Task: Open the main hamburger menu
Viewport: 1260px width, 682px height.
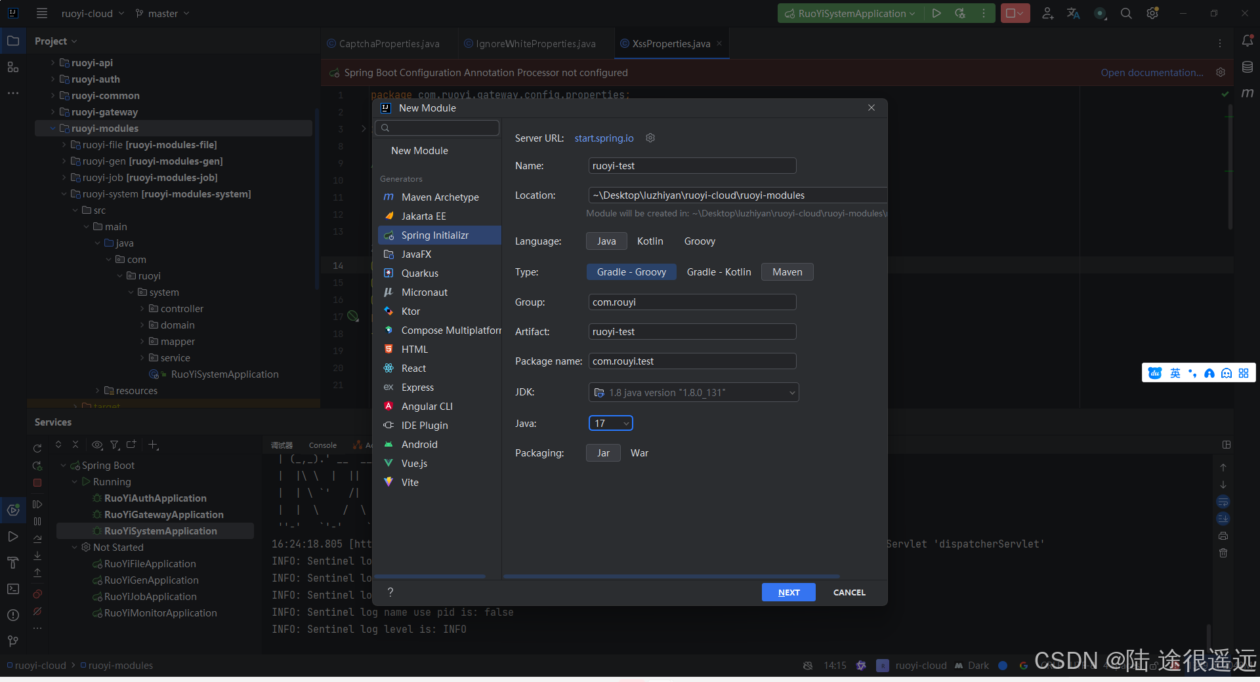Action: pos(42,13)
